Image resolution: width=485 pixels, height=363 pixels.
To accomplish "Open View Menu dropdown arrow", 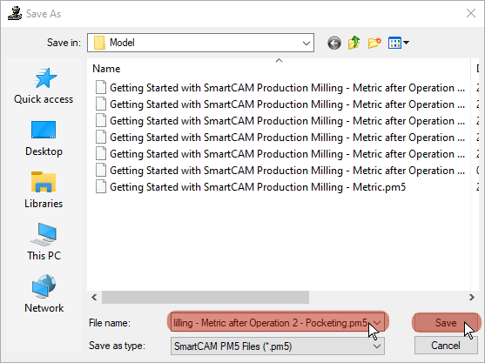I will click(407, 43).
